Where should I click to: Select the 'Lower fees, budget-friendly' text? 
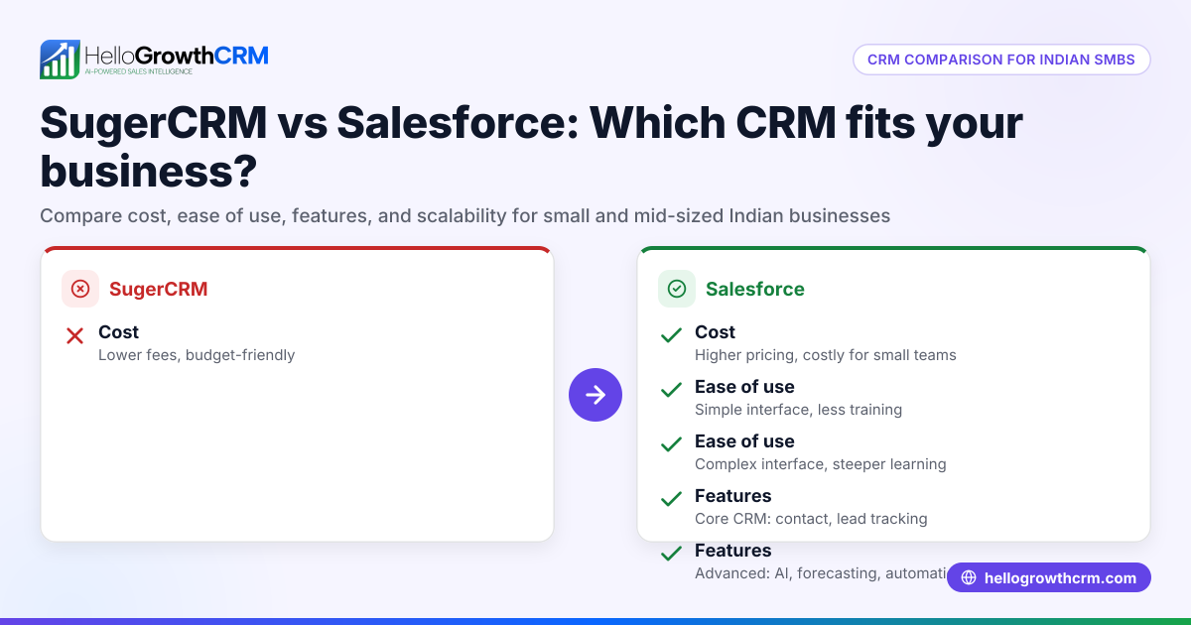click(x=197, y=355)
